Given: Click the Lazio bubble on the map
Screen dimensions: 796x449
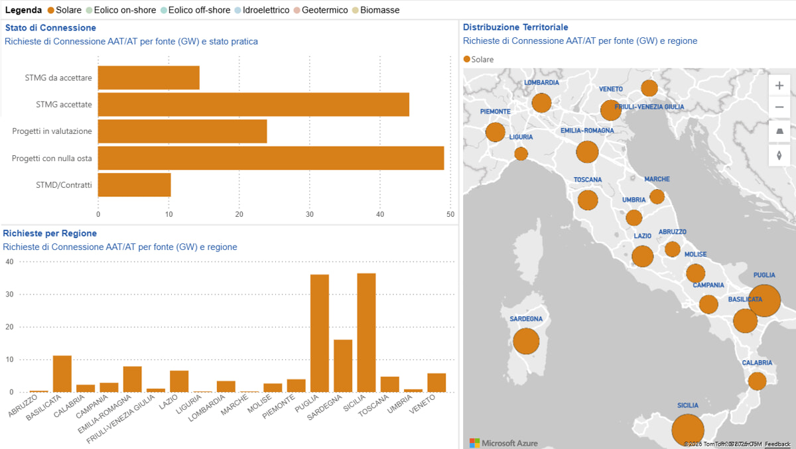Looking at the screenshot, I should pos(643,256).
